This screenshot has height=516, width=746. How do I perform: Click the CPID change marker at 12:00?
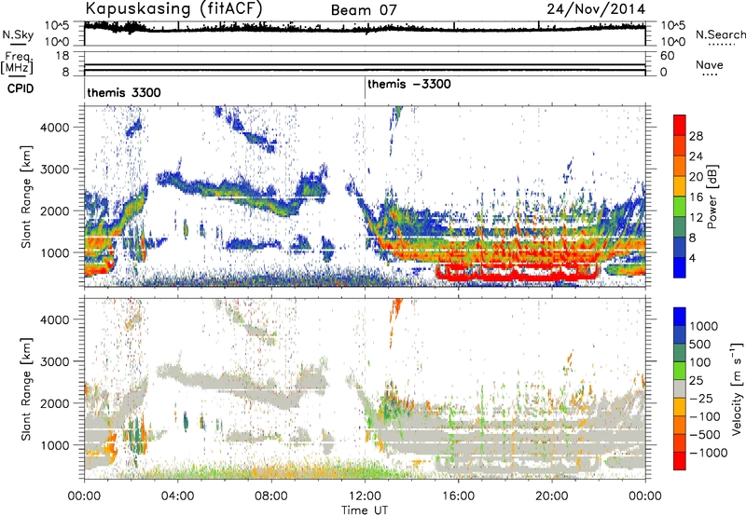365,88
